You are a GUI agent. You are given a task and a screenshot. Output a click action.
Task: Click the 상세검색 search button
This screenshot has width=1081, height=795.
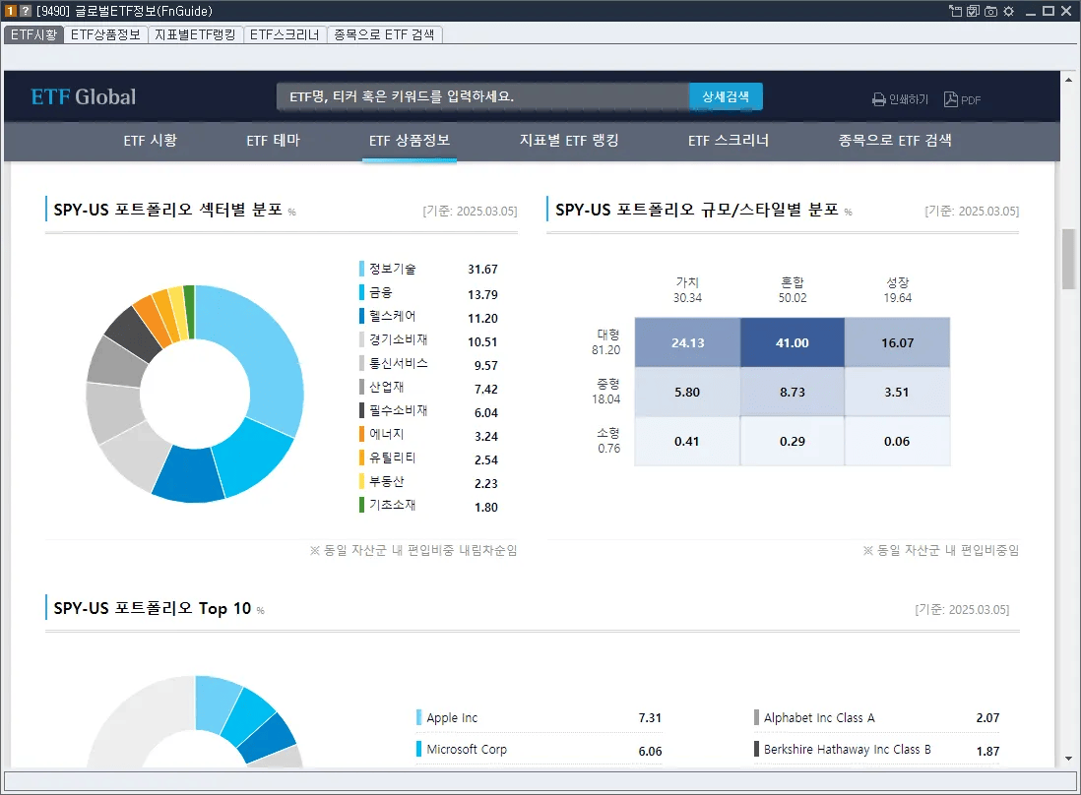(x=726, y=96)
